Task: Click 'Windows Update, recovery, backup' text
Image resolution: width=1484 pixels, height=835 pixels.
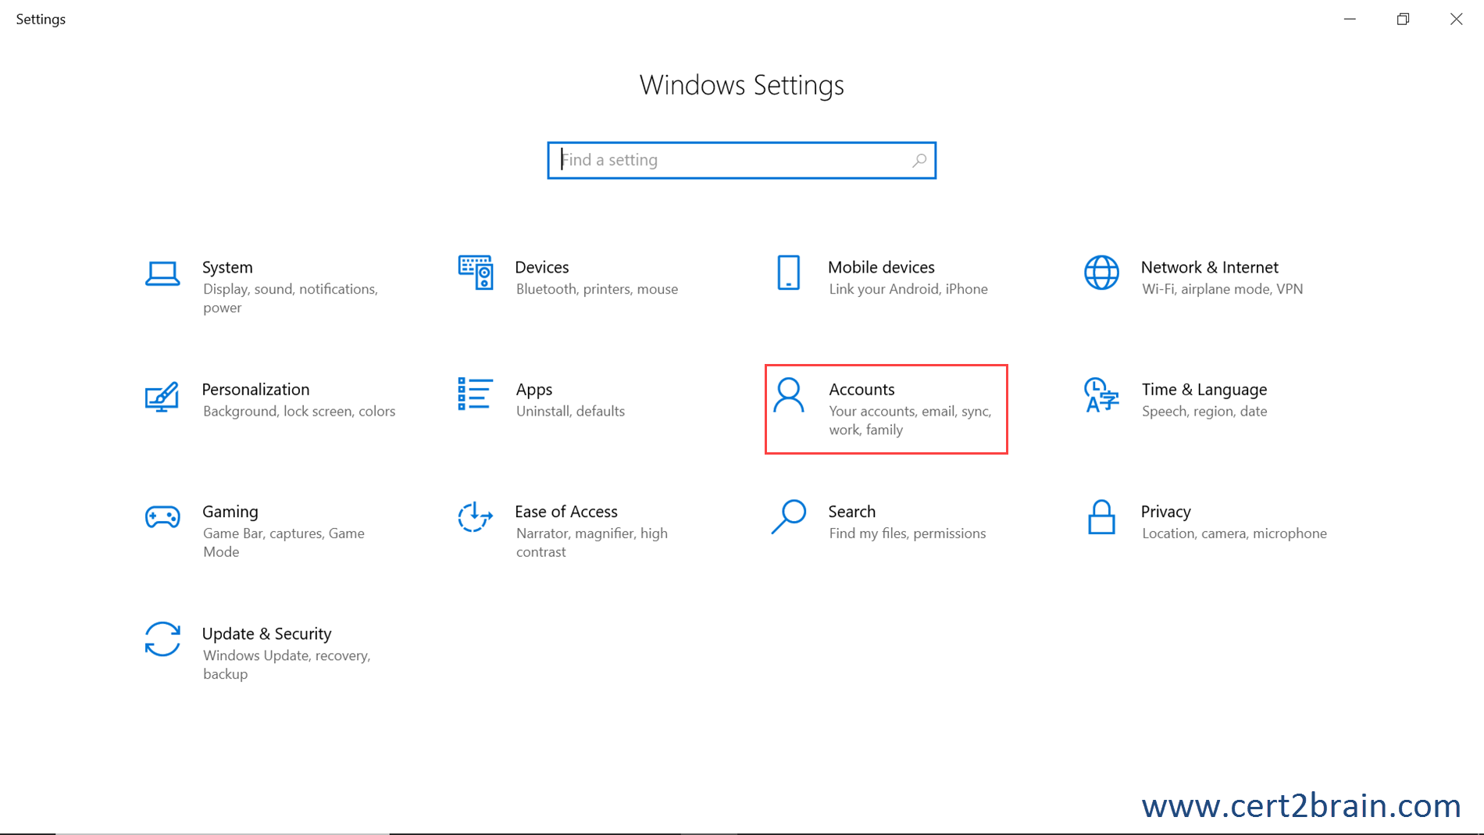Action: [287, 665]
